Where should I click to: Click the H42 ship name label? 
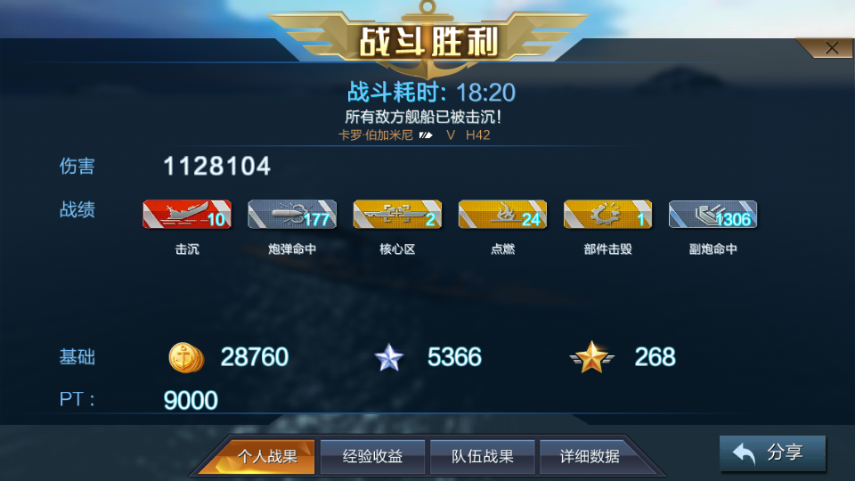tap(477, 135)
